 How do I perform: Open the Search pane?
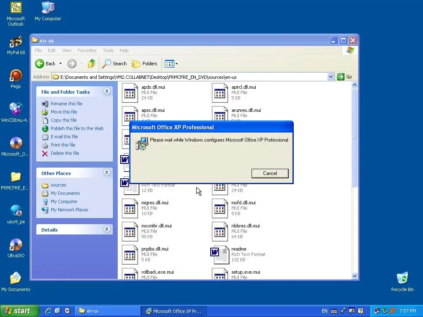point(114,64)
